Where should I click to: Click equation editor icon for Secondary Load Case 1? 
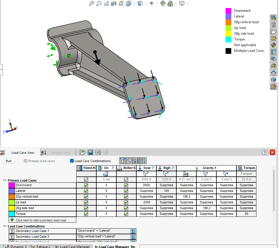tap(133, 231)
